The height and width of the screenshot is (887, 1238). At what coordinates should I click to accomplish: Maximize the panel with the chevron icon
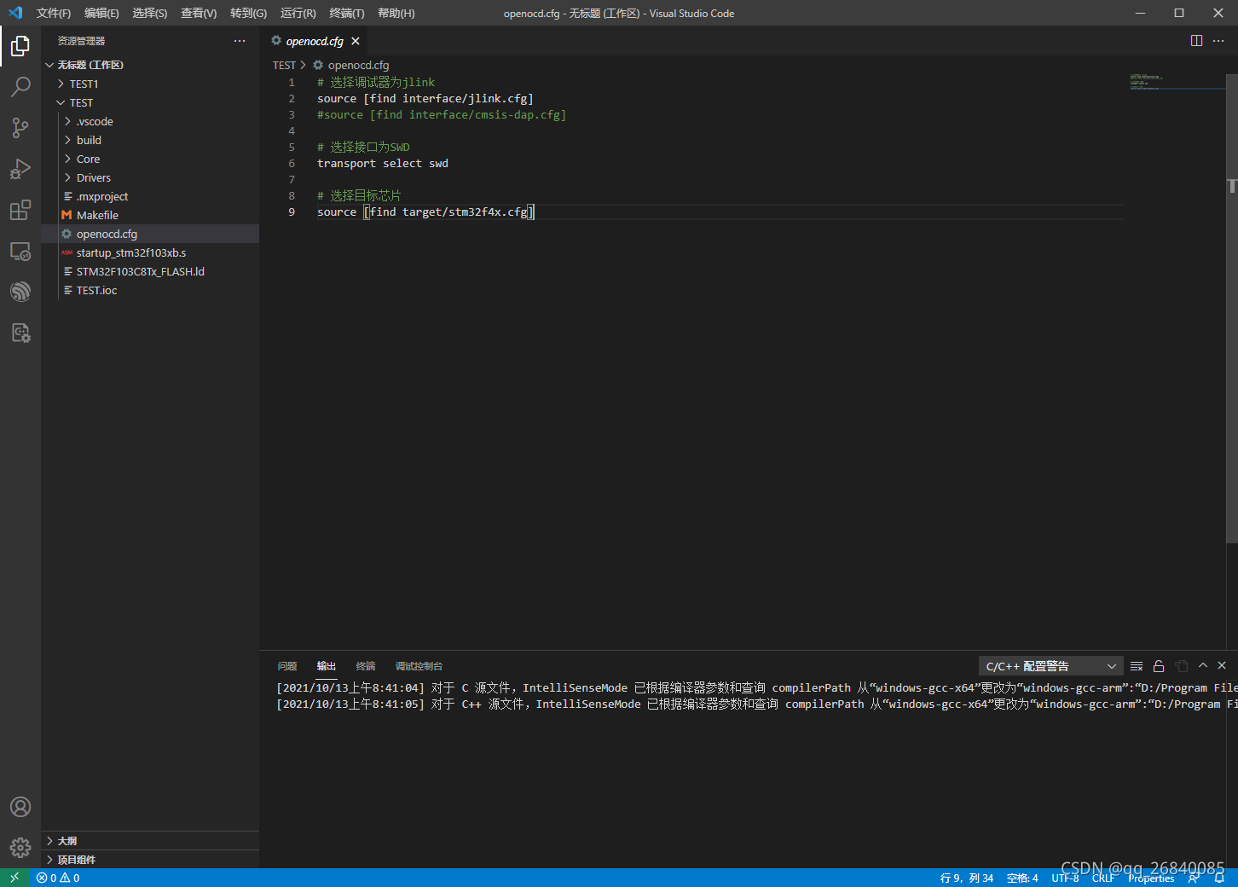click(x=1202, y=665)
